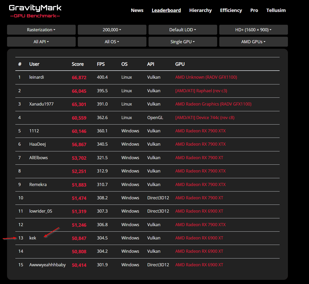Viewport: 309px width, 284px height.
Task: Click [AMD/ATI] Device 744c (rev c8) link
Action: tap(205, 118)
